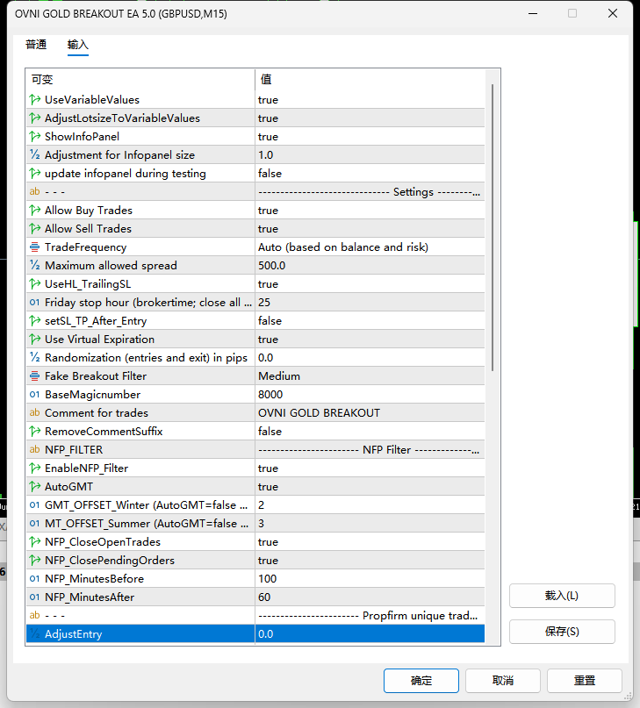640x708 pixels.
Task: Click the inputs list vertical scrollbar
Action: (493, 227)
